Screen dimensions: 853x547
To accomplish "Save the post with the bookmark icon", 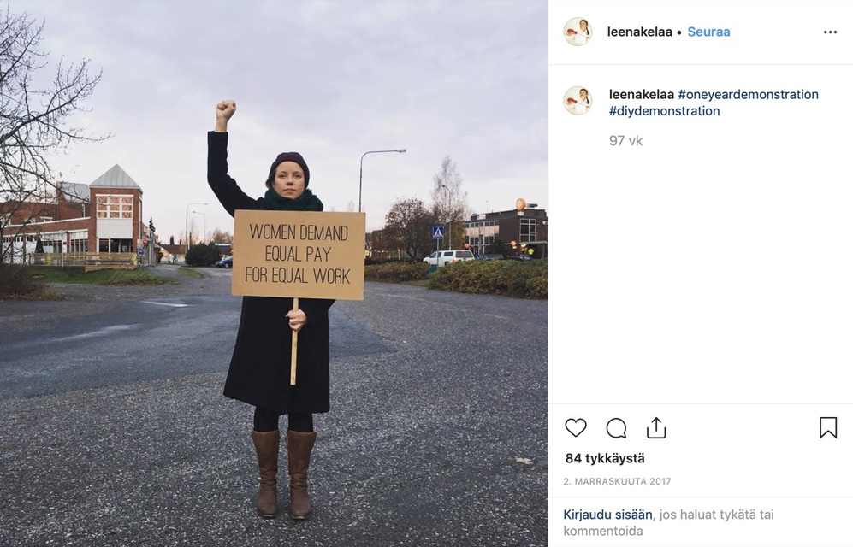I will [828, 427].
